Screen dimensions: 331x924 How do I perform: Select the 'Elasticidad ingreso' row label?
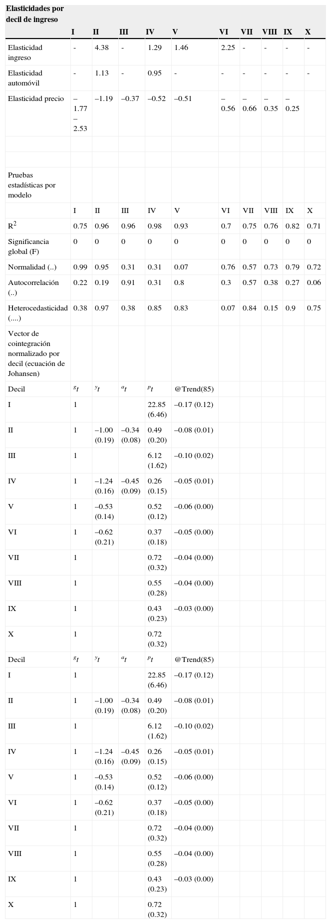coord(25,52)
